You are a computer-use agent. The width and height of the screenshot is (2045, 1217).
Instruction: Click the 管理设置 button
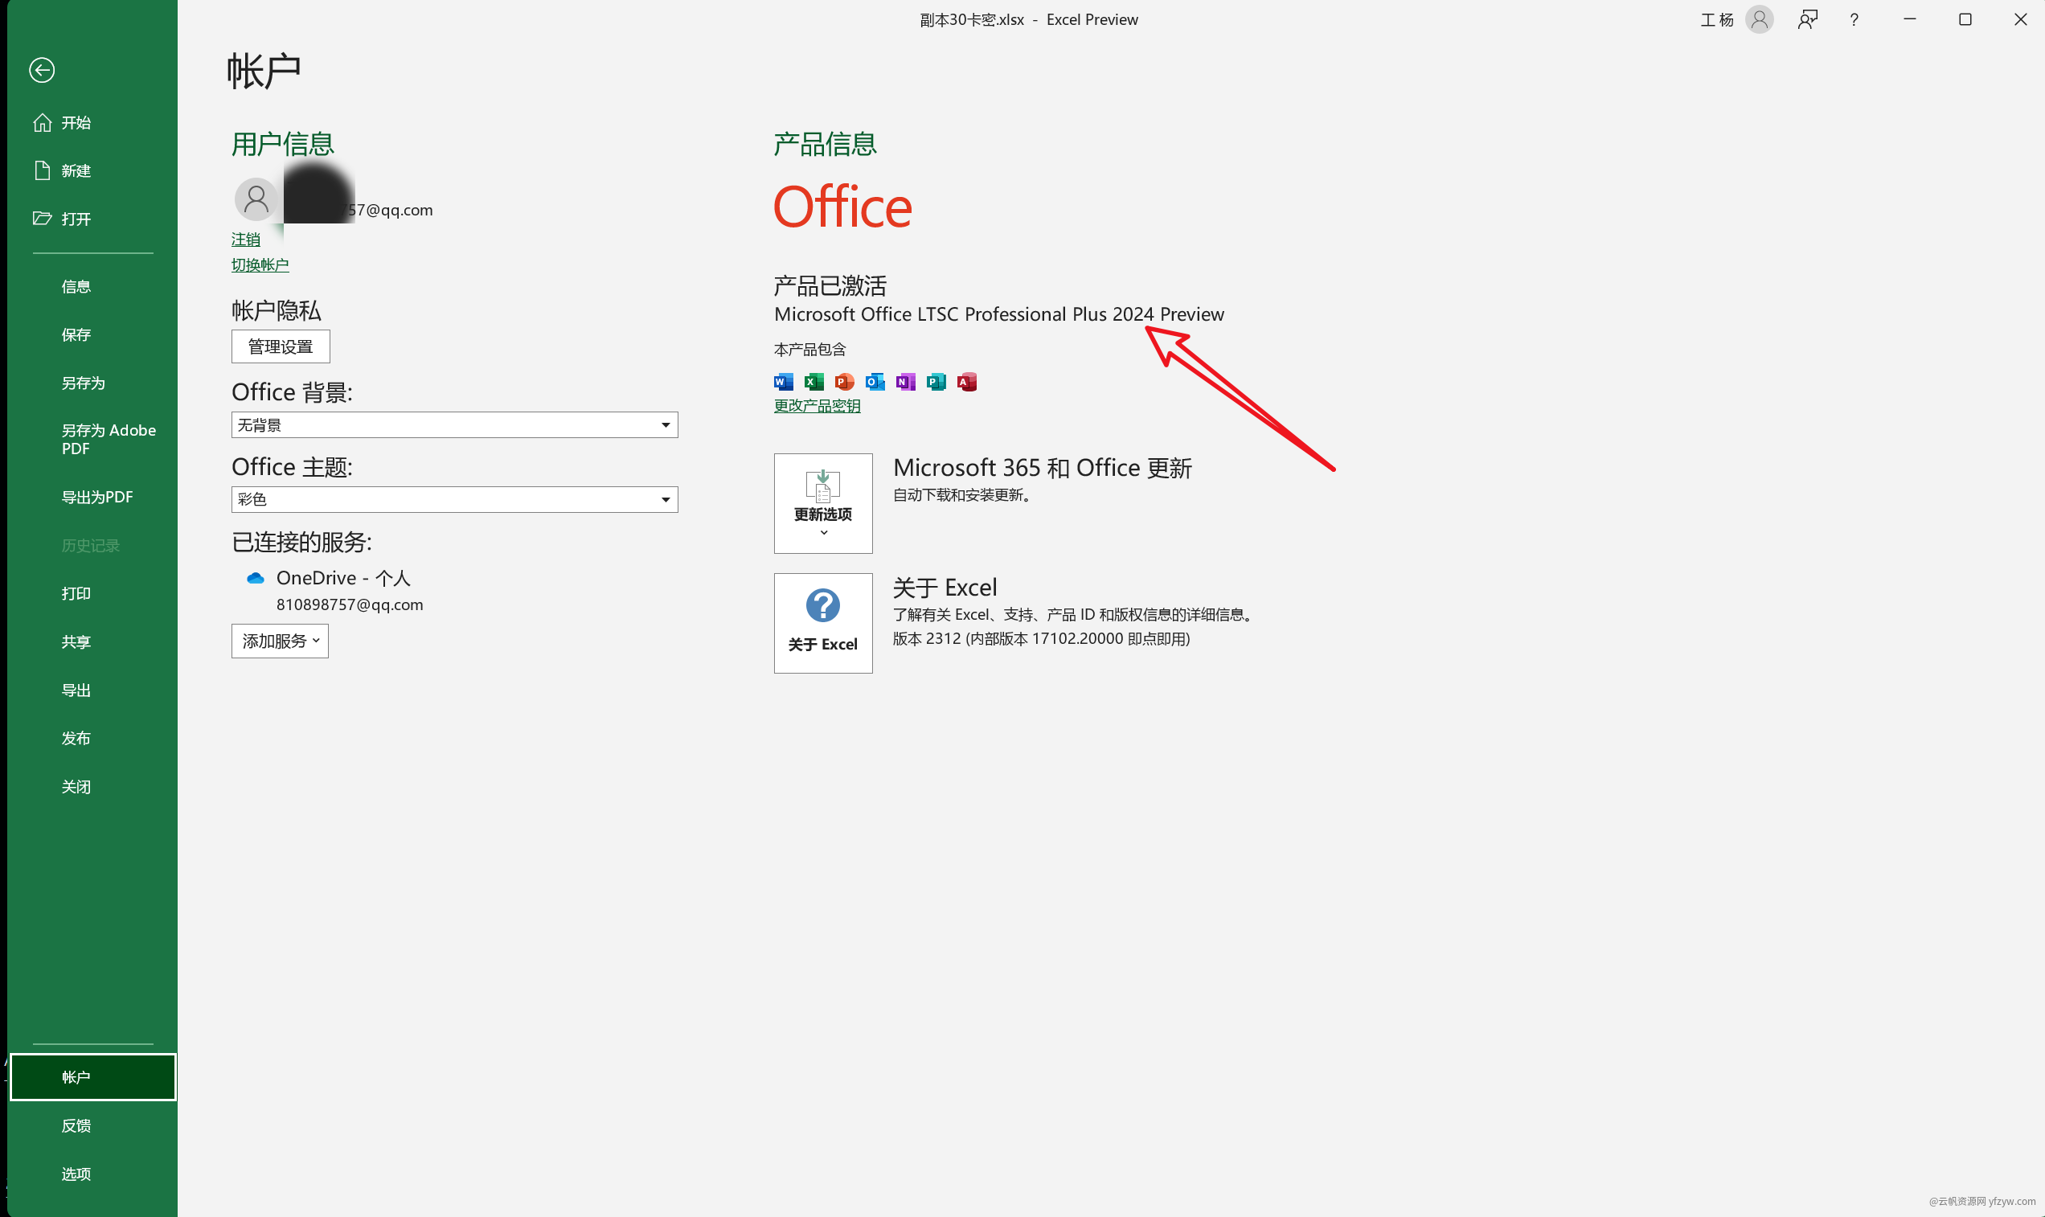tap(281, 347)
